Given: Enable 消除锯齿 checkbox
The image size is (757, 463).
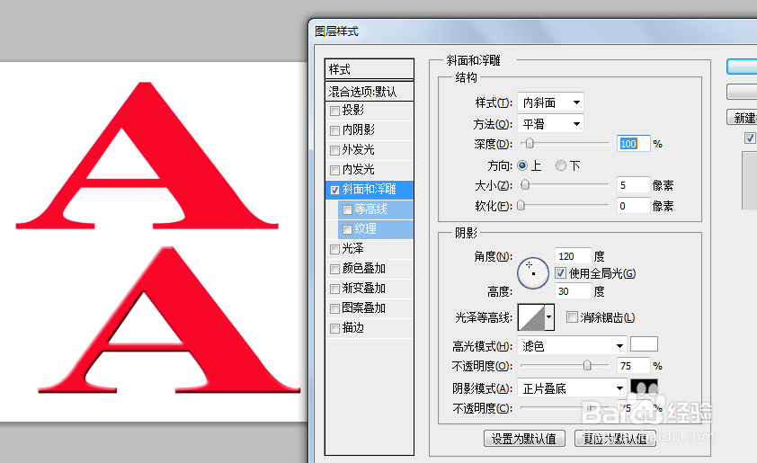Looking at the screenshot, I should (572, 317).
